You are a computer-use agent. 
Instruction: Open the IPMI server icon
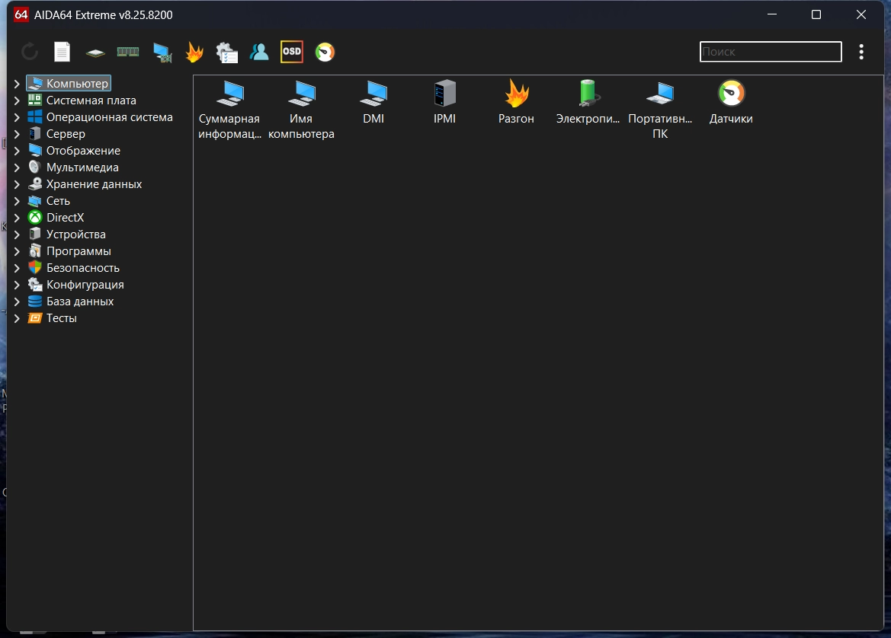pyautogui.click(x=444, y=103)
